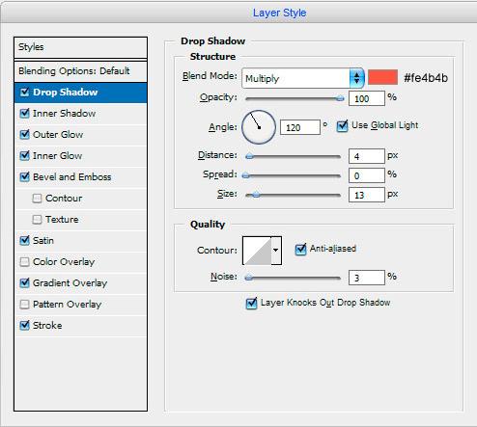Click the red shadow color swatch
Image resolution: width=477 pixels, height=427 pixels.
[x=382, y=77]
